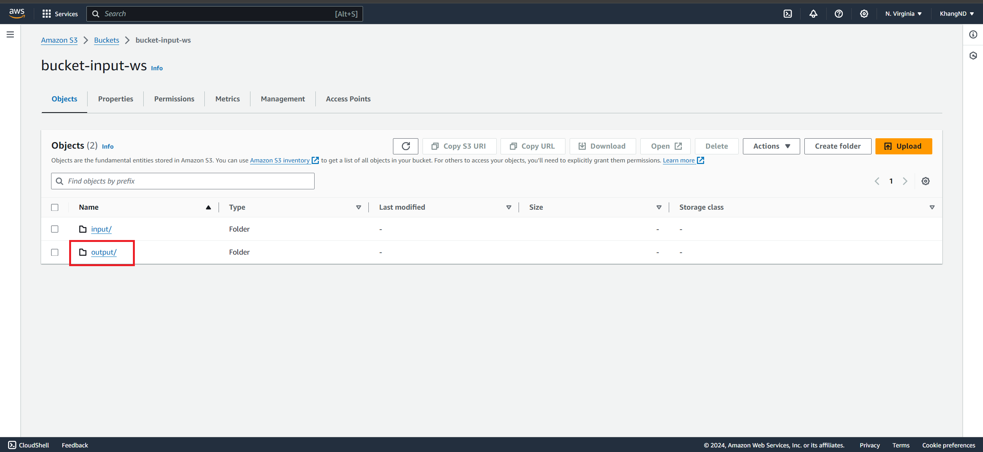
Task: Go to Buckets breadcrumb link
Action: pyautogui.click(x=106, y=40)
